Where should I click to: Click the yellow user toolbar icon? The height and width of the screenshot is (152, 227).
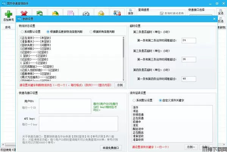point(101,14)
